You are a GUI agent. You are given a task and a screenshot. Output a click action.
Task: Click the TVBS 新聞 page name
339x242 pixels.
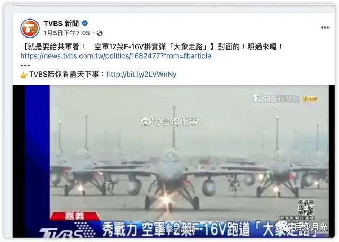coord(61,23)
